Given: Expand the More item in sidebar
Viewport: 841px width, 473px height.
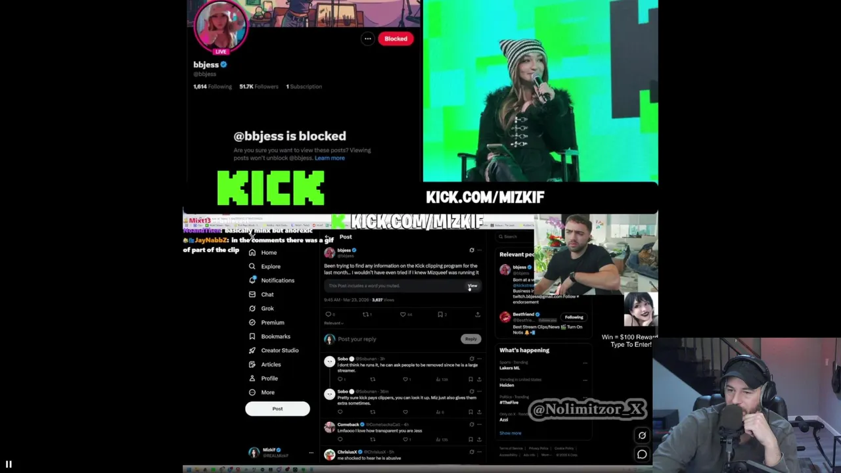Looking at the screenshot, I should (261, 392).
